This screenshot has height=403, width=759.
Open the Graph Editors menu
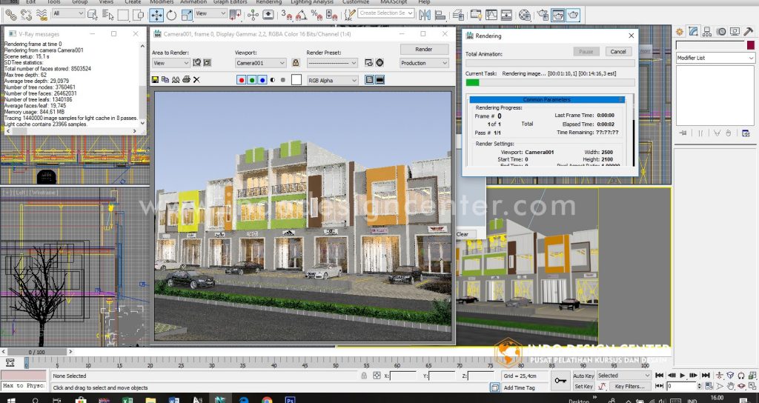tap(231, 2)
